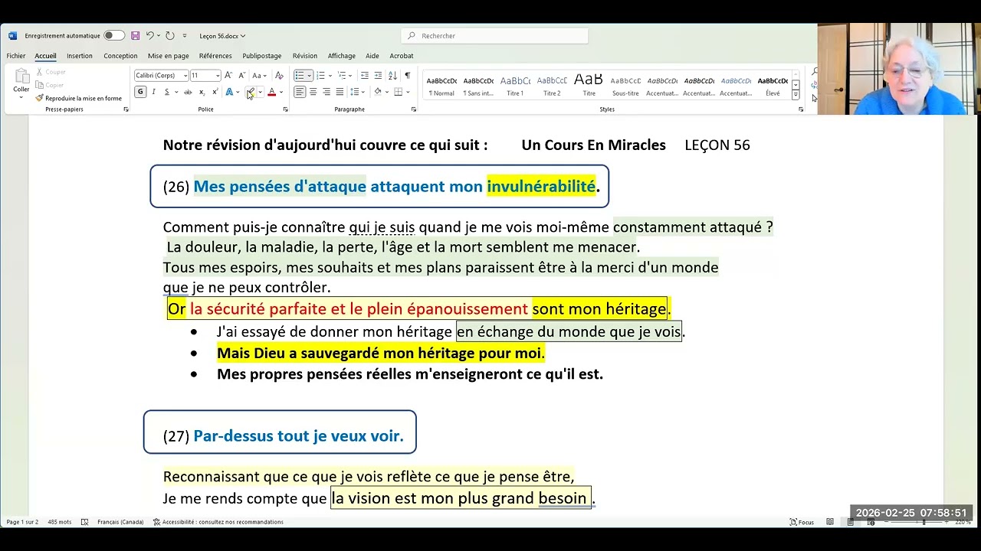This screenshot has height=551, width=981.
Task: Apply the Titre 2 style
Action: coord(552,86)
